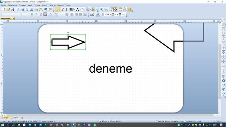The image size is (226, 127).
Task: Toggle center text alignment
Action: coord(72,14)
